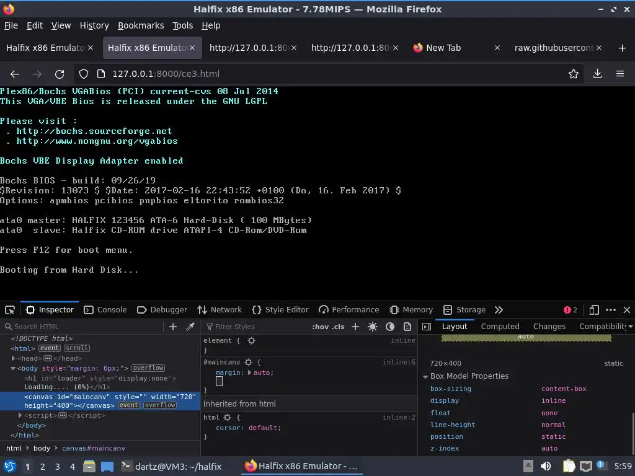Open the Memory panel
Viewport: 635px width, 476px height.
point(411,310)
